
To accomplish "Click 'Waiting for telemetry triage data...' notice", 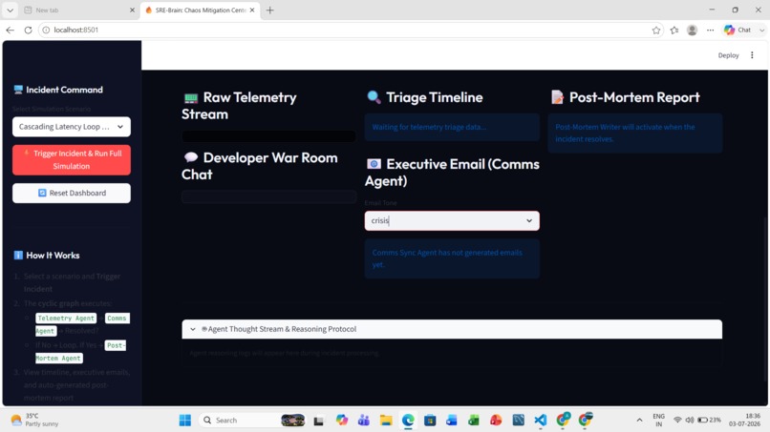I will point(452,127).
